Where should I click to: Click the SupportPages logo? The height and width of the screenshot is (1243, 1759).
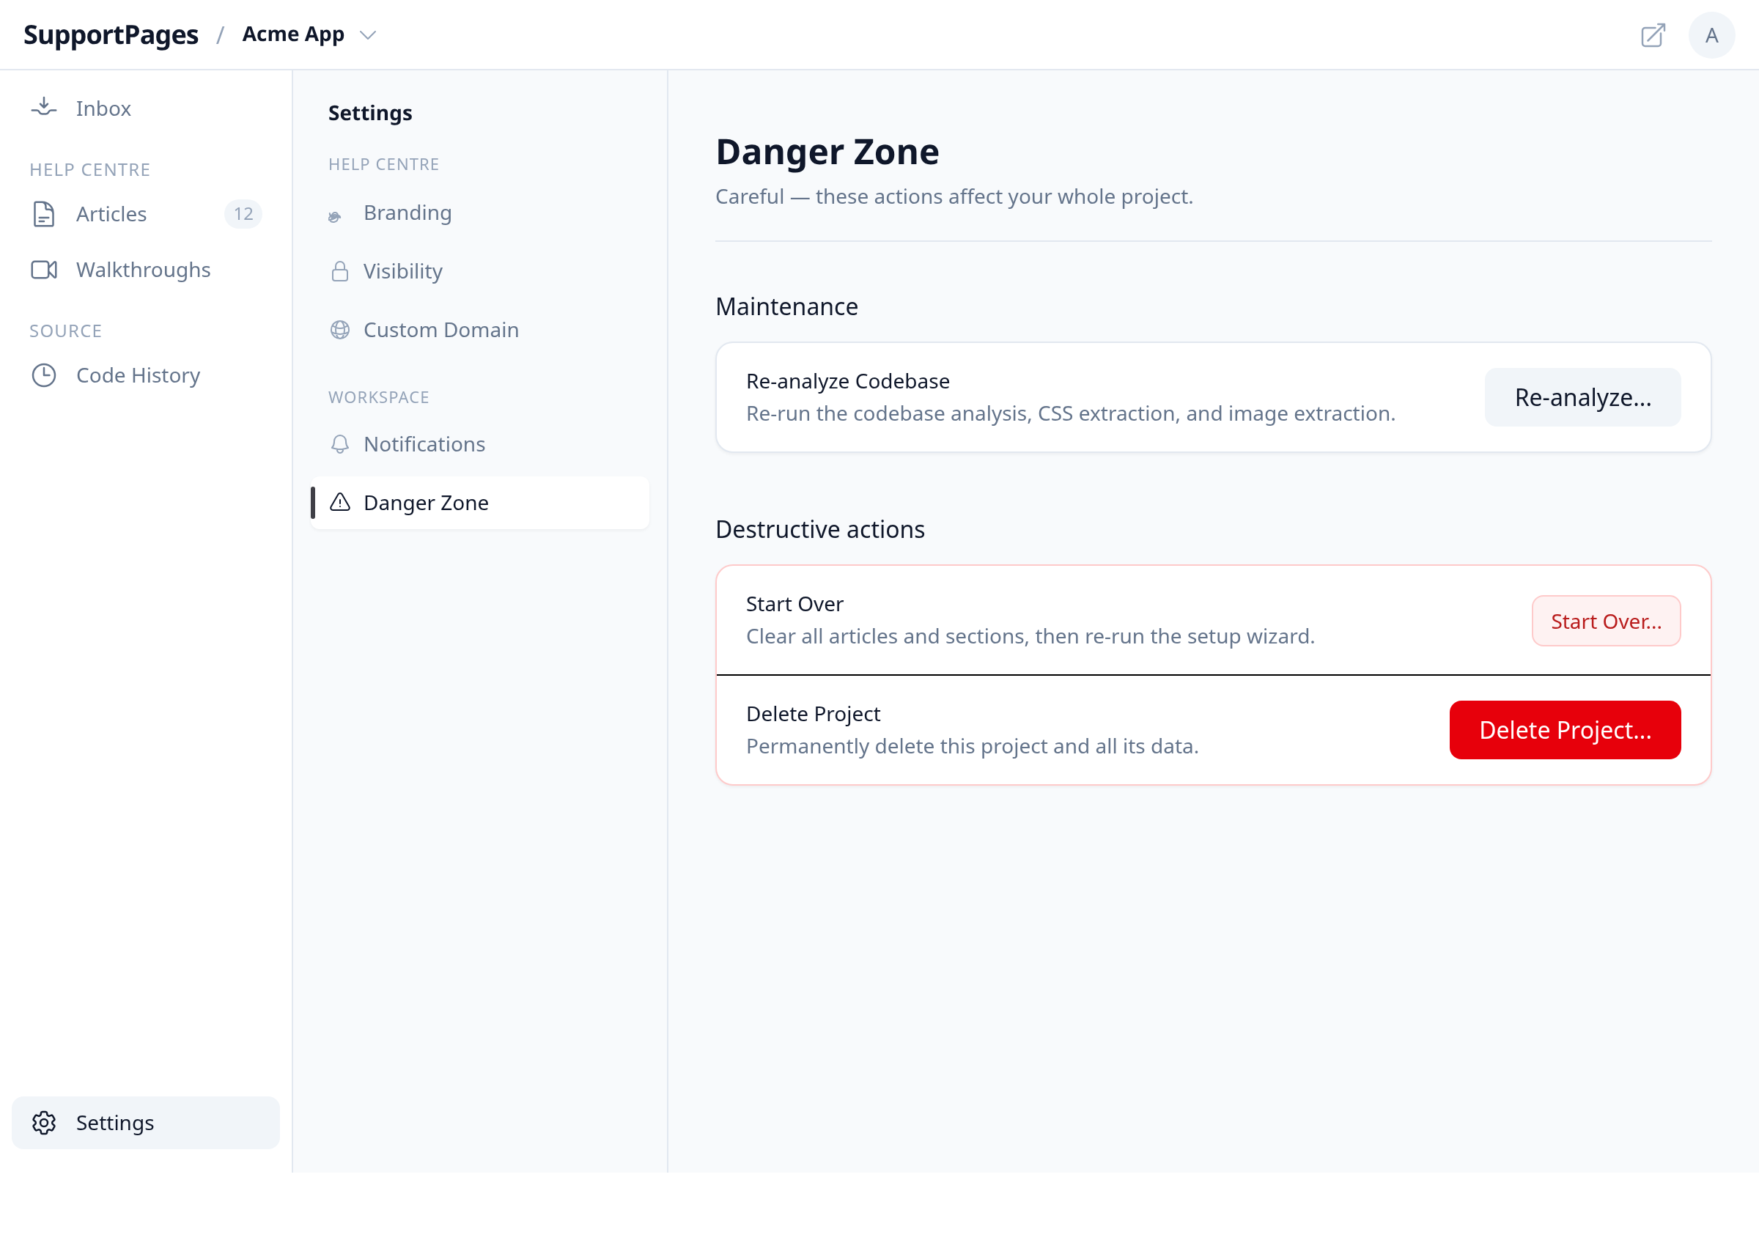111,34
